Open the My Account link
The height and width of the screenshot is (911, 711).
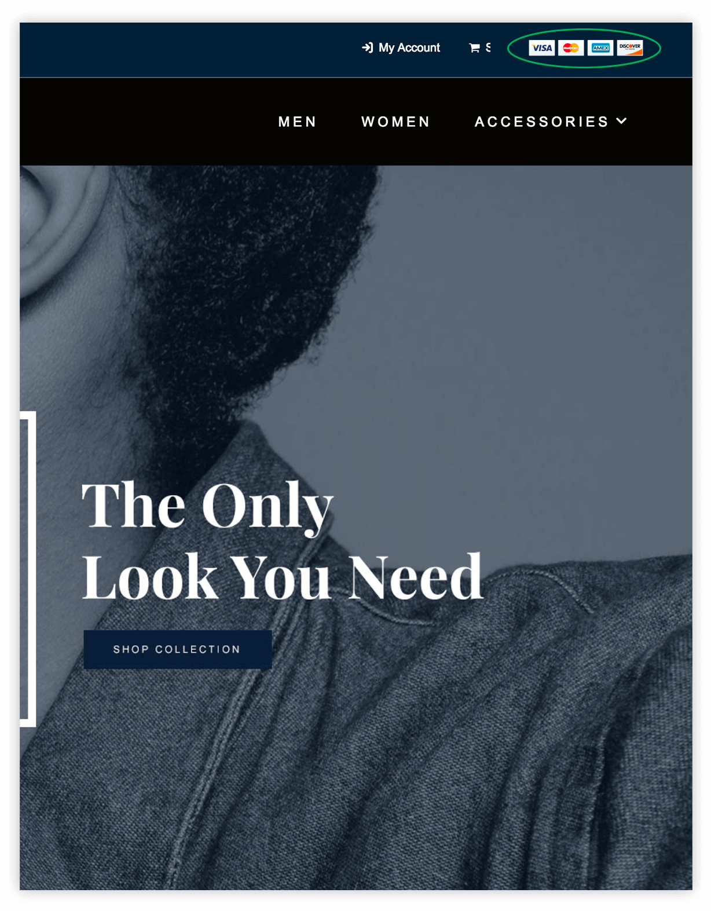coord(409,48)
